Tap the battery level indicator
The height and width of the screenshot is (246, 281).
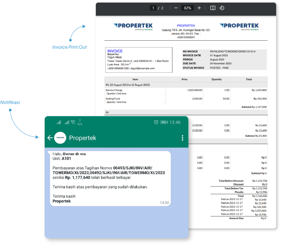tap(164, 122)
